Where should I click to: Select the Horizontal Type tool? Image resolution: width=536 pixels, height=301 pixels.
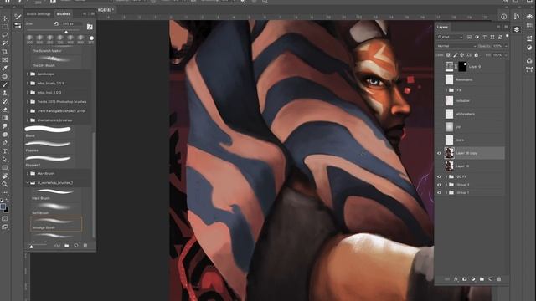5,151
